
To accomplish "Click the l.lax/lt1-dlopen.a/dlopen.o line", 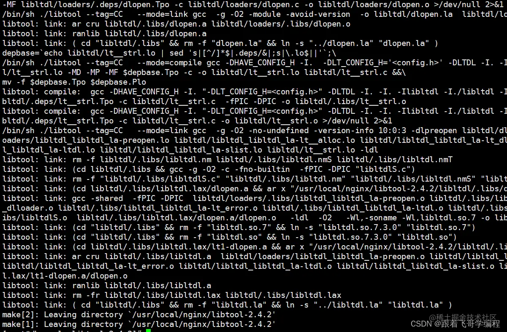I will tap(65, 276).
